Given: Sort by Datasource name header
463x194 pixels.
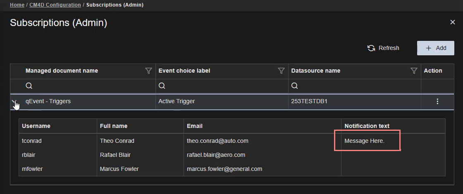Looking at the screenshot, I should click(x=315, y=71).
